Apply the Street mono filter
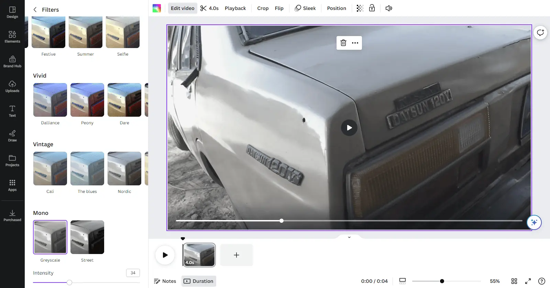Viewport: 550px width, 288px height. pos(87,237)
